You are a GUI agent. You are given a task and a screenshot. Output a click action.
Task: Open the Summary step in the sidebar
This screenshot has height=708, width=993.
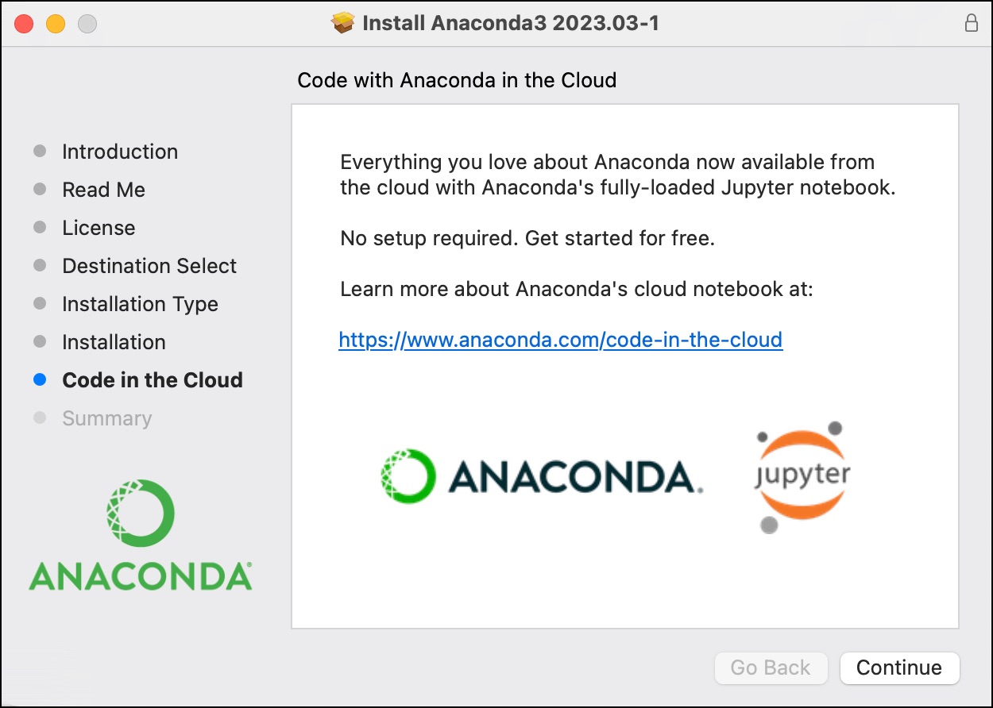107,418
